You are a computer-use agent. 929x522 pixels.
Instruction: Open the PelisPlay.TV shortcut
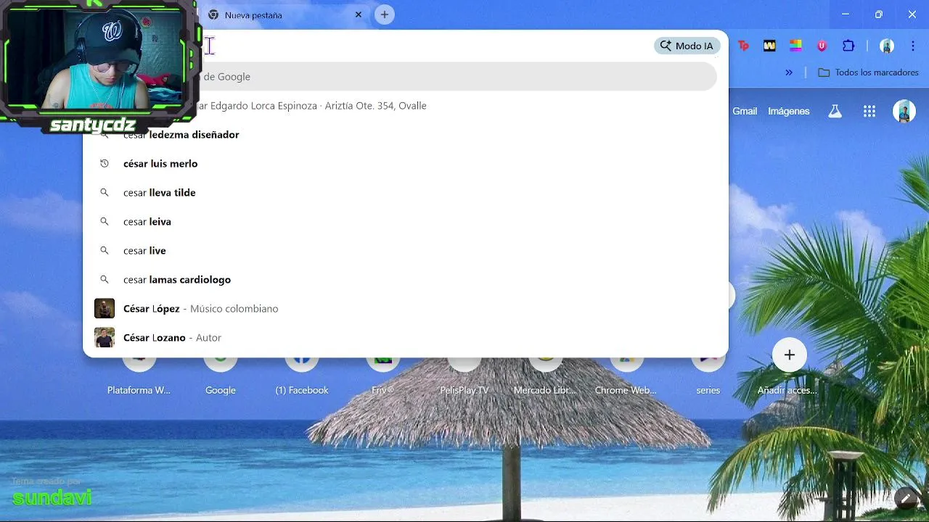[464, 373]
